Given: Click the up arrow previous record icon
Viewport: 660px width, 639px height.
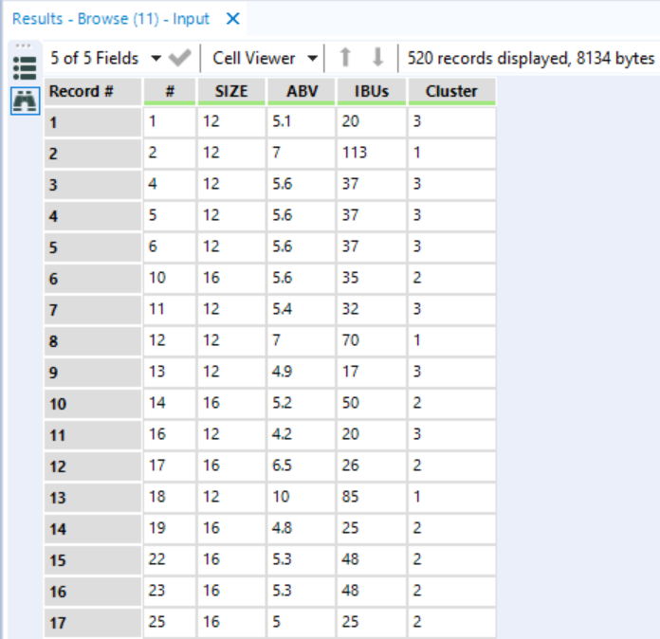Looking at the screenshot, I should click(x=346, y=58).
